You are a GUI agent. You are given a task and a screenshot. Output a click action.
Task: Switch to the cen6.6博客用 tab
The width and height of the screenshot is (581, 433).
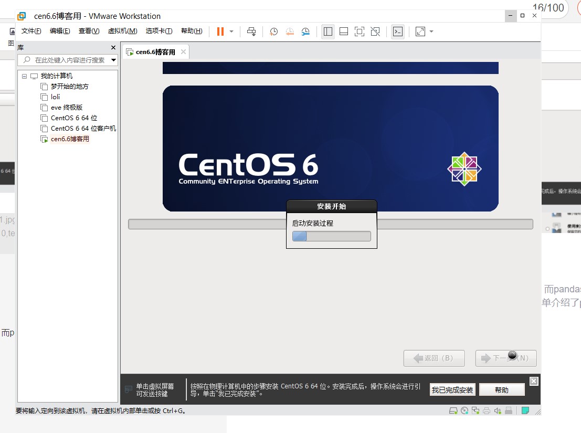coord(155,52)
